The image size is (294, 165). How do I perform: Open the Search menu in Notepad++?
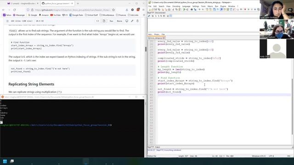pyautogui.click(x=161, y=6)
